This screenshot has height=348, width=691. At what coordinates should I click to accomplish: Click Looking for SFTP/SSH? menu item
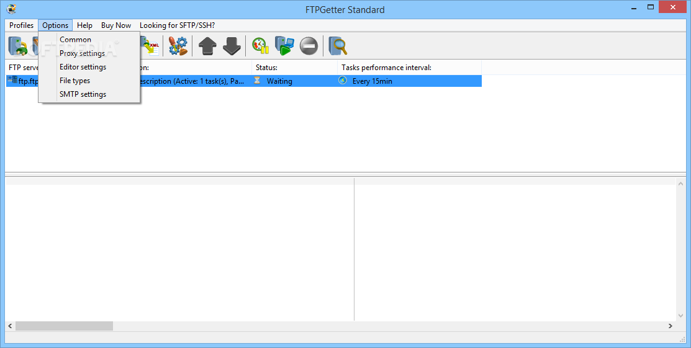coord(177,25)
